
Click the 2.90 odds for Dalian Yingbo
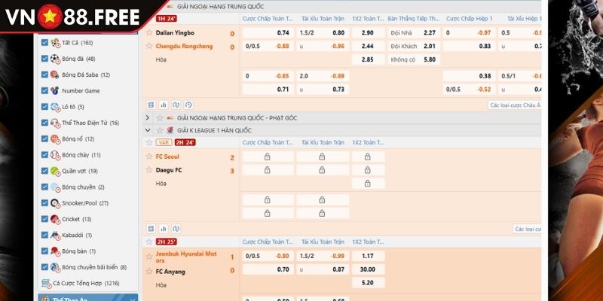coord(368,33)
